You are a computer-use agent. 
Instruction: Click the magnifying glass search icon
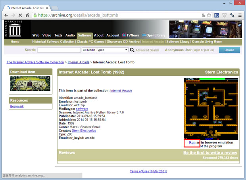(132, 50)
